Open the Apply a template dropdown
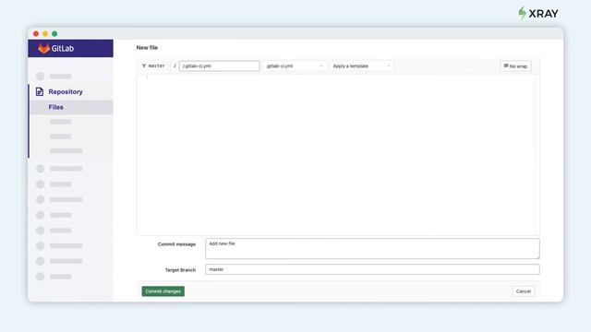Image resolution: width=591 pixels, height=332 pixels. pyautogui.click(x=361, y=65)
